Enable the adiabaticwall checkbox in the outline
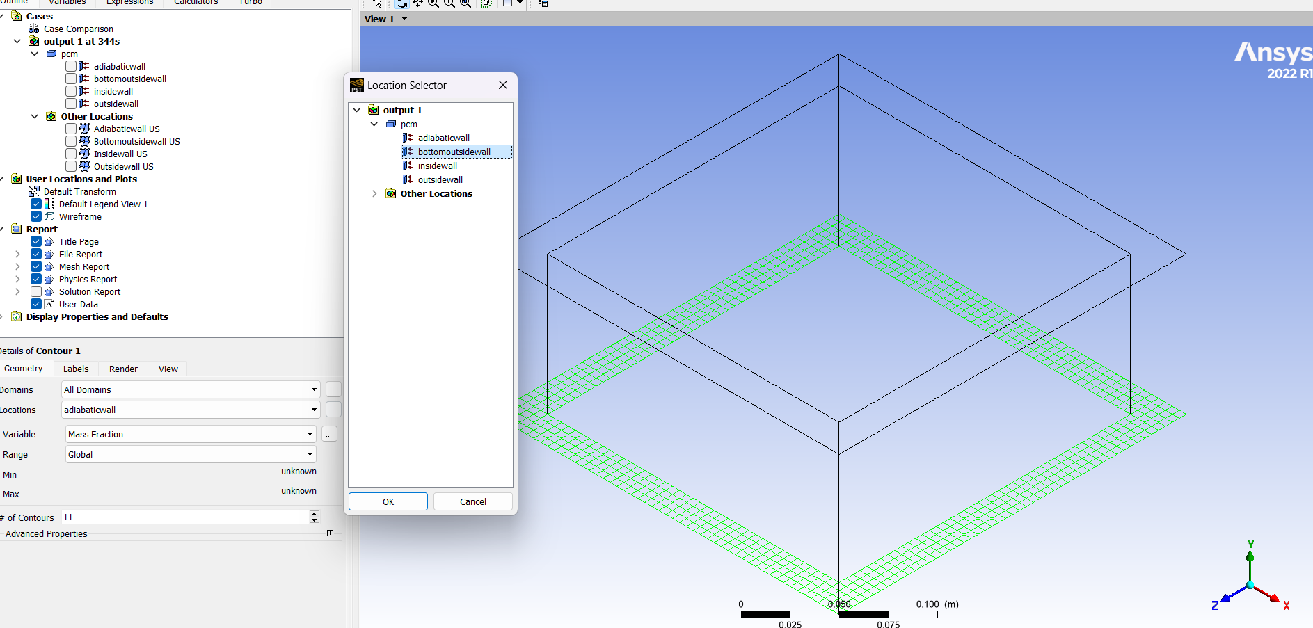Screen dimensions: 1313x628 click(71, 67)
